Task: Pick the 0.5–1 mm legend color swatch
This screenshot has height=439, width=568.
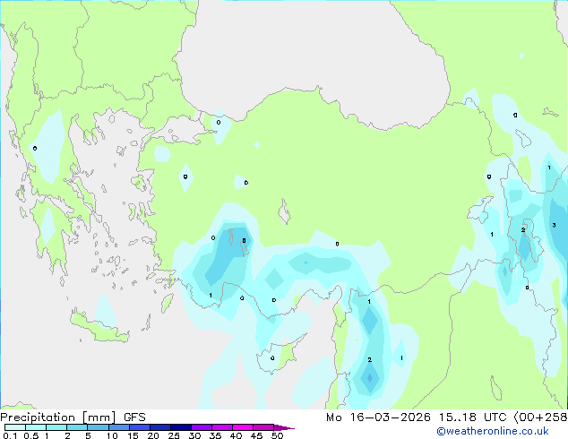Action: (36, 427)
